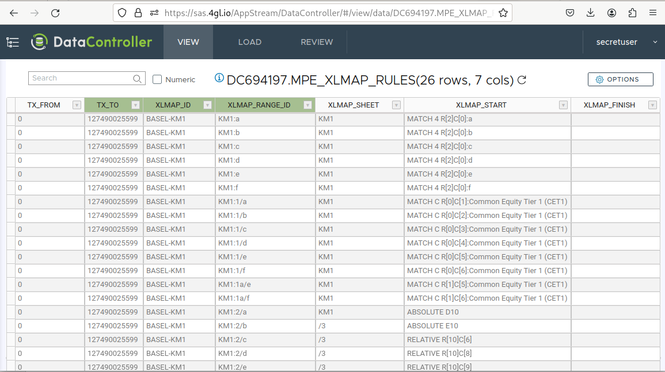Click the search magnifier icon
Viewport: 665px width, 372px height.
point(137,79)
